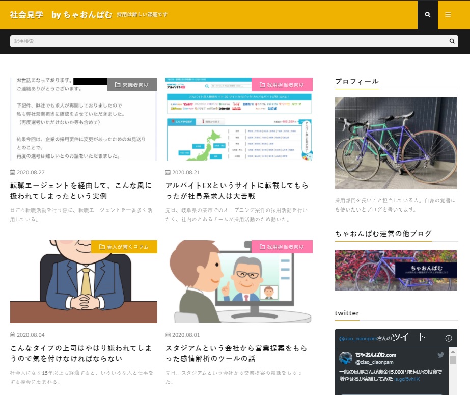Click the Twitter bird icon in tweet
The image size is (470, 395).
[x=440, y=355]
